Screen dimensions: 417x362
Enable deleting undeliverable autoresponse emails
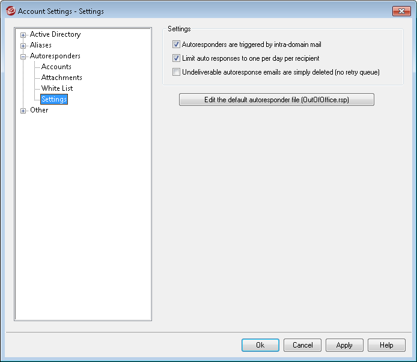coord(176,72)
